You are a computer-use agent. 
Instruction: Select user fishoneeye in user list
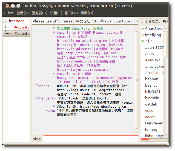(154, 136)
